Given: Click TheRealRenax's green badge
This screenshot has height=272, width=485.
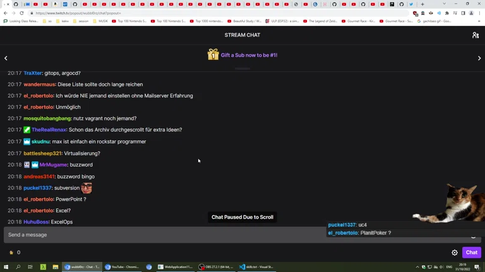Looking at the screenshot, I should coord(27,130).
